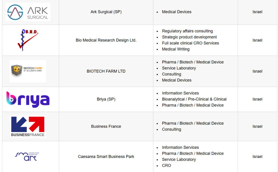Screen dimensions: 278x172
Task: Select Bio Medical Research Design Ltd. name
Action: (x=106, y=40)
